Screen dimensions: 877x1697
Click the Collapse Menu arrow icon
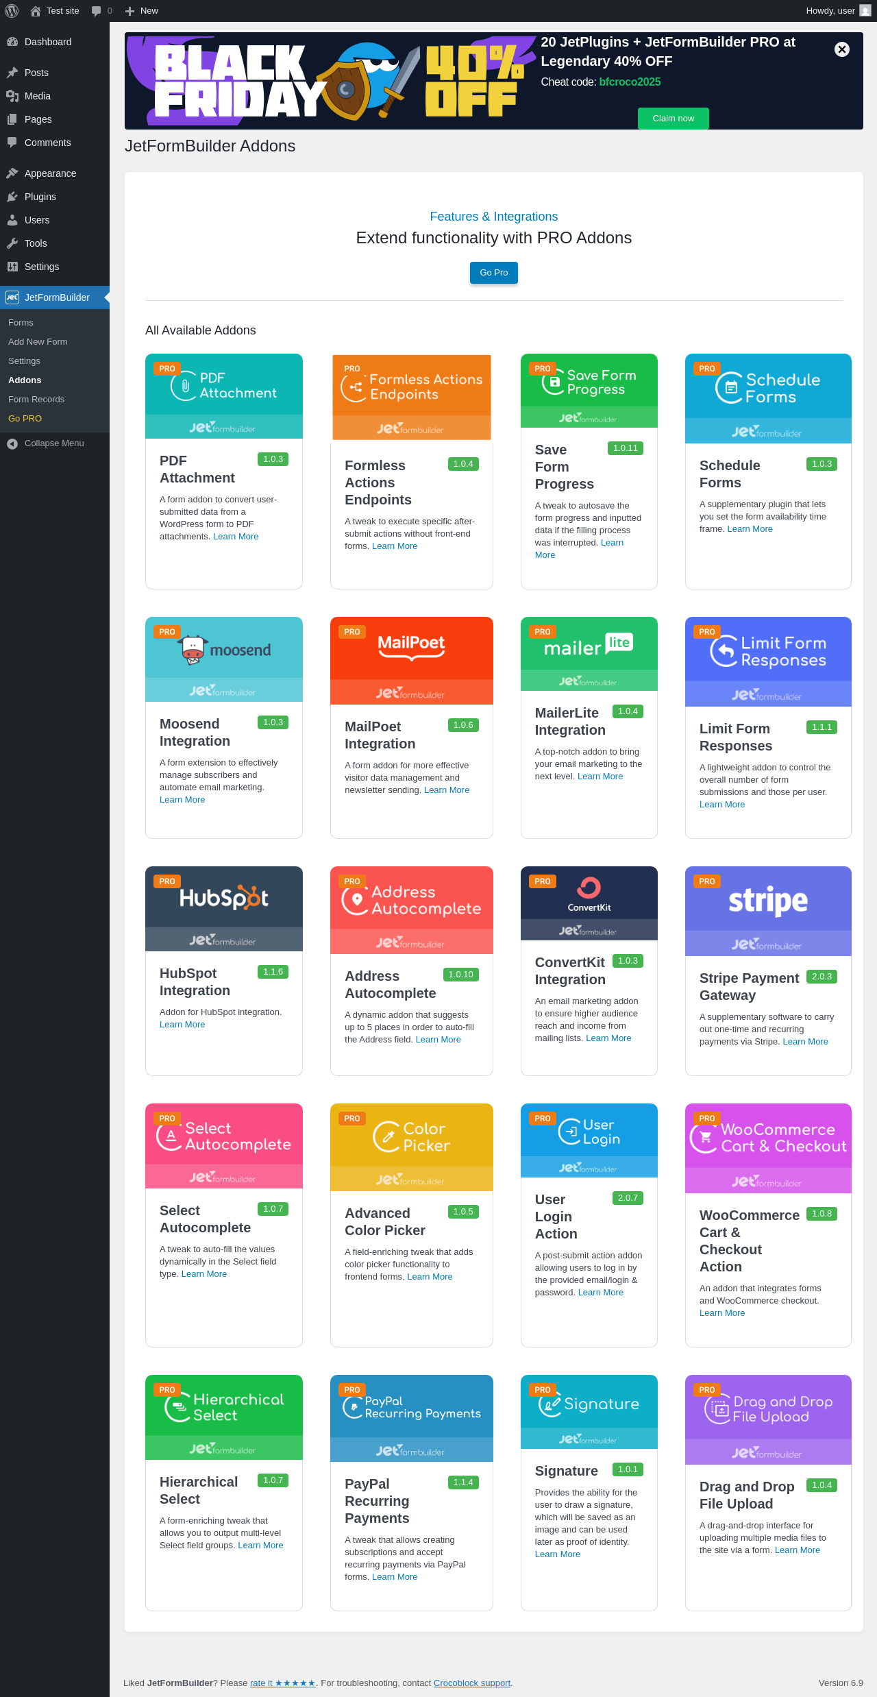[12, 443]
